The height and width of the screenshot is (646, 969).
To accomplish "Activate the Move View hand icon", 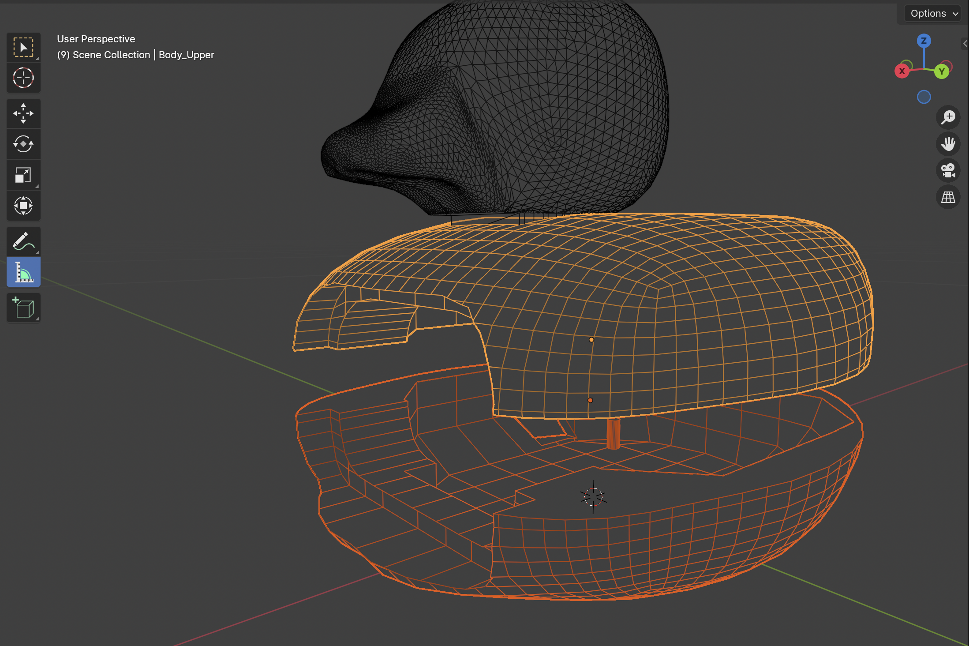I will (x=948, y=144).
